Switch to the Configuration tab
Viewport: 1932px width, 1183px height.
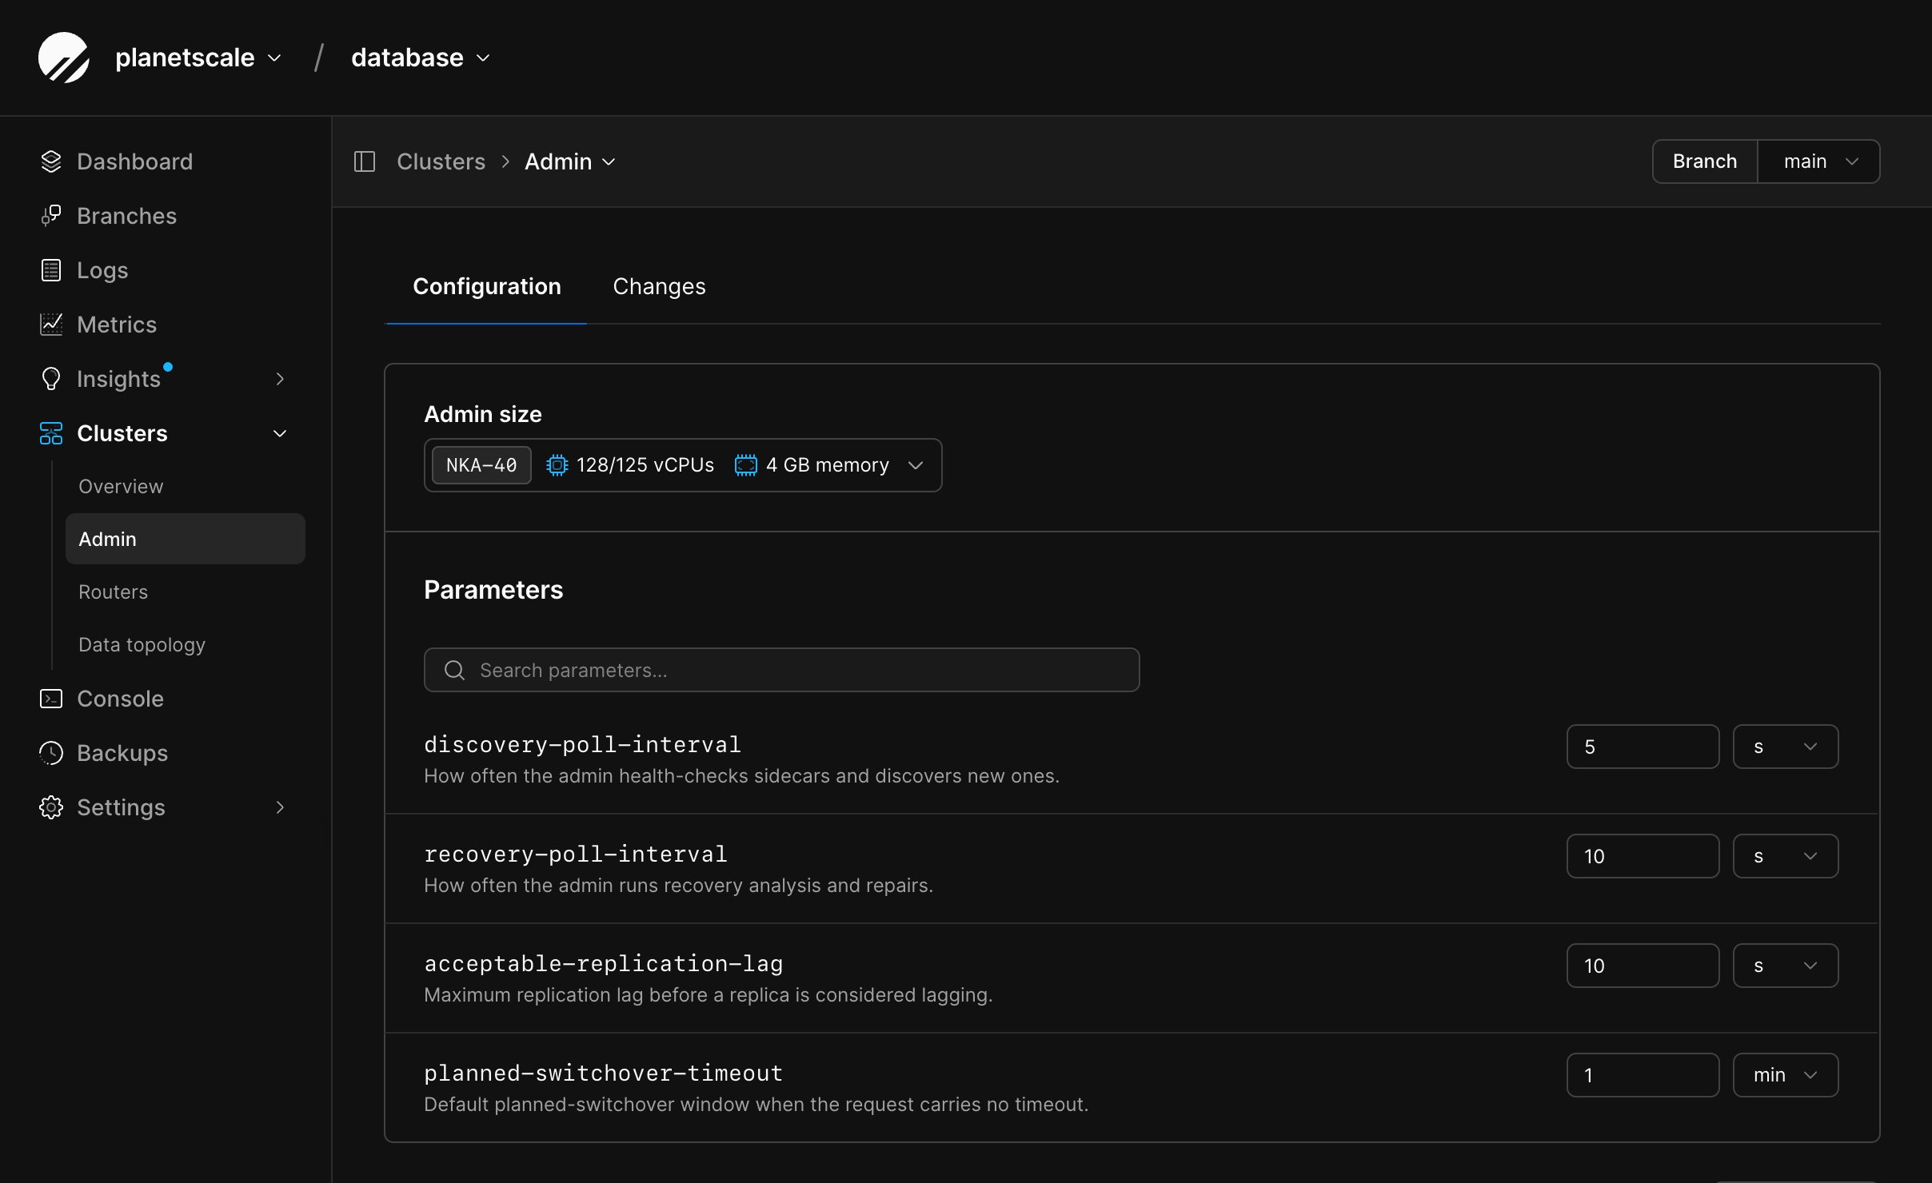coord(487,286)
